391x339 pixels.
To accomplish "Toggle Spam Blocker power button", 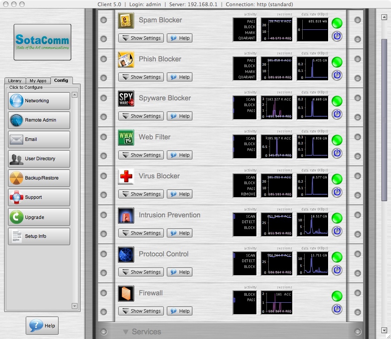I will click(x=337, y=36).
